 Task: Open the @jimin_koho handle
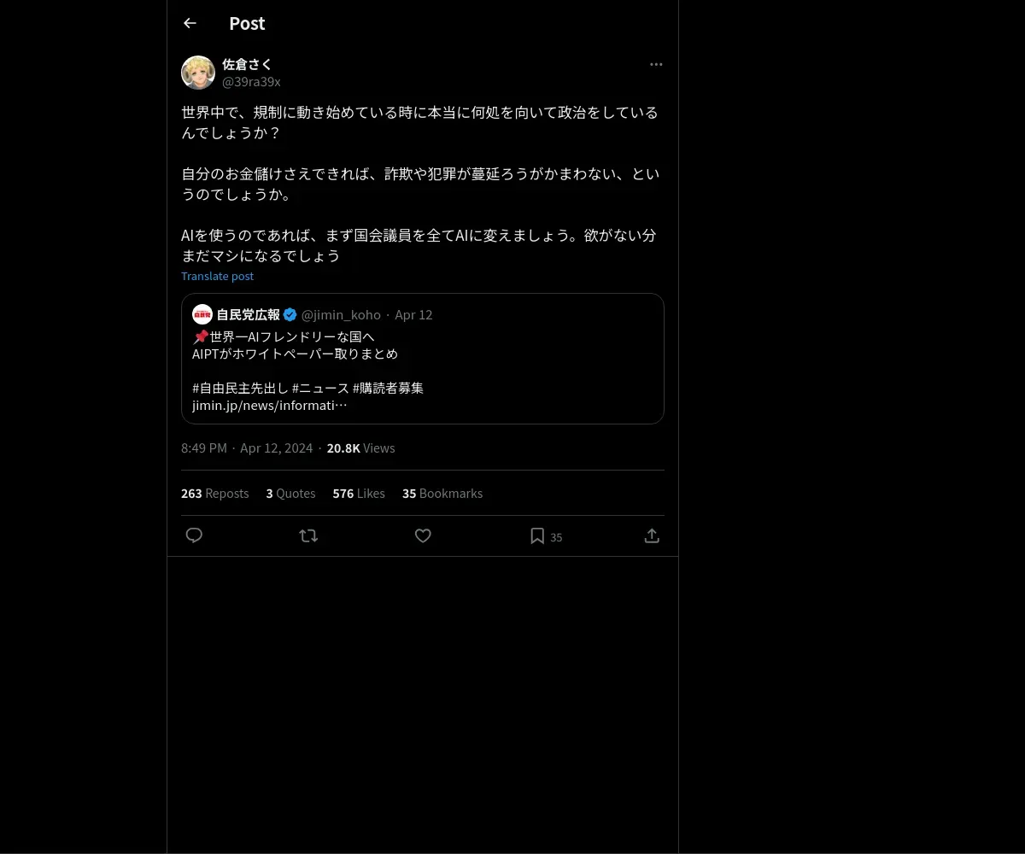[341, 314]
